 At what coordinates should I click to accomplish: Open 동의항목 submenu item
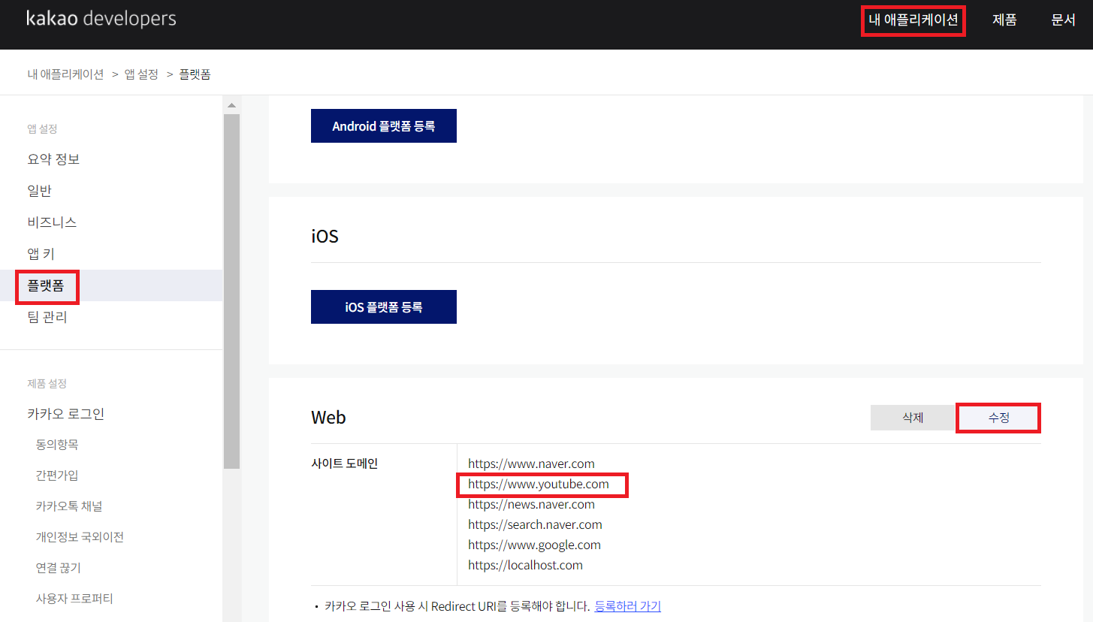[57, 445]
